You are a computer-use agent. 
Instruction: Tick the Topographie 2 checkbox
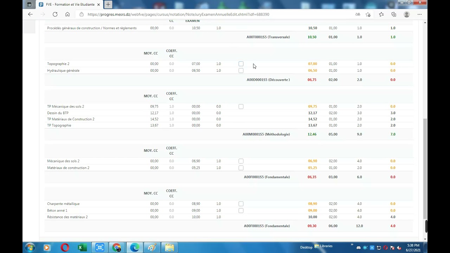[241, 64]
